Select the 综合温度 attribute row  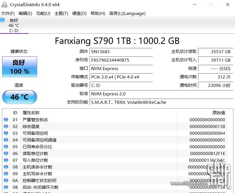115,126
